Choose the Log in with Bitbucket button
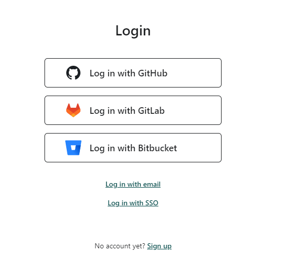The height and width of the screenshot is (262, 304). [x=133, y=148]
